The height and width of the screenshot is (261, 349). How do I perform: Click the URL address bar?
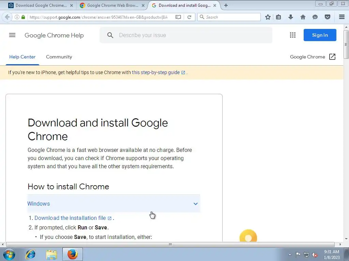pyautogui.click(x=98, y=17)
